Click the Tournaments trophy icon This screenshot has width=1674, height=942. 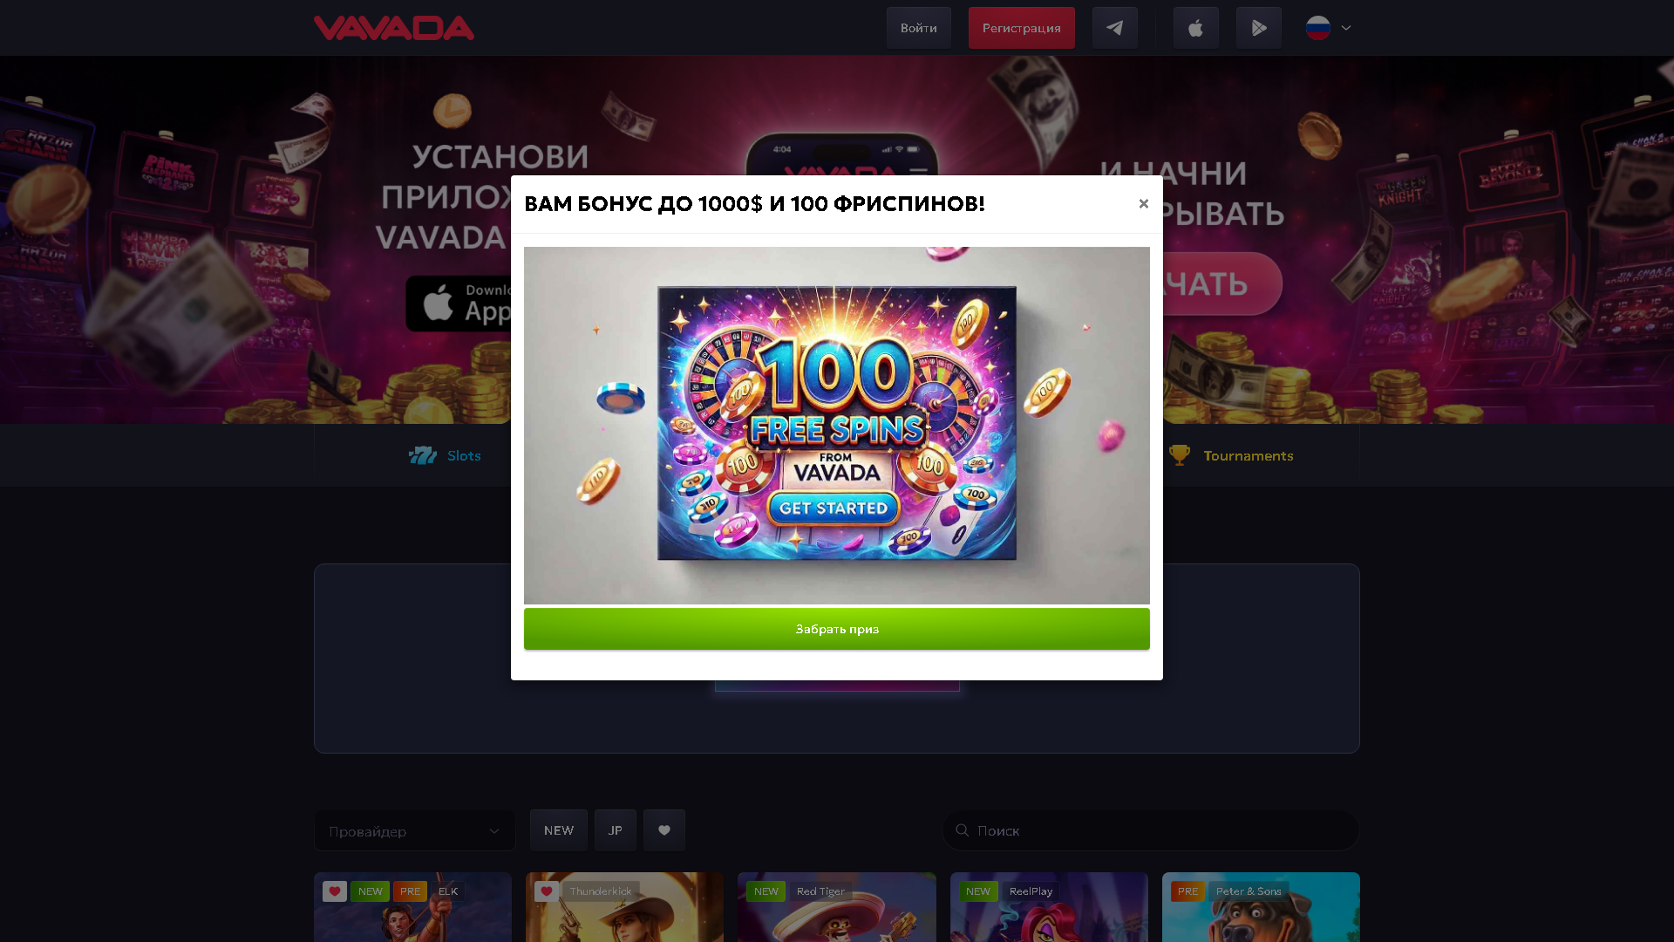[x=1179, y=455]
